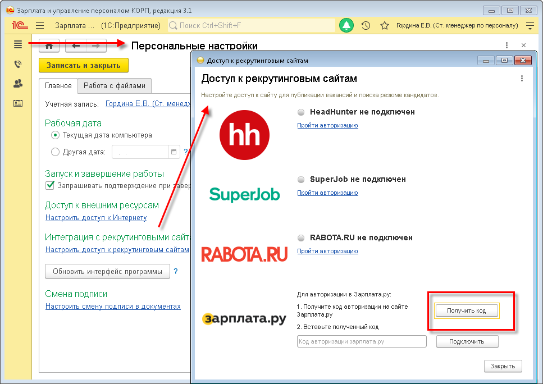Viewport: 543px width, 384px height.
Task: Navigate forward with right arrow
Action: [x=96, y=45]
